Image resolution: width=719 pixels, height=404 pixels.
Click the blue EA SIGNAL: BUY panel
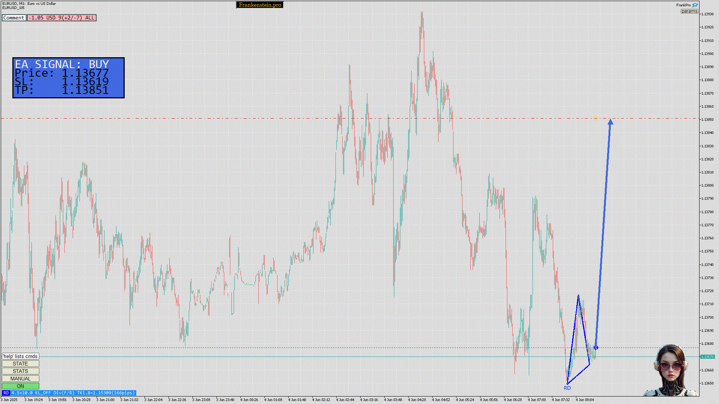[69, 78]
